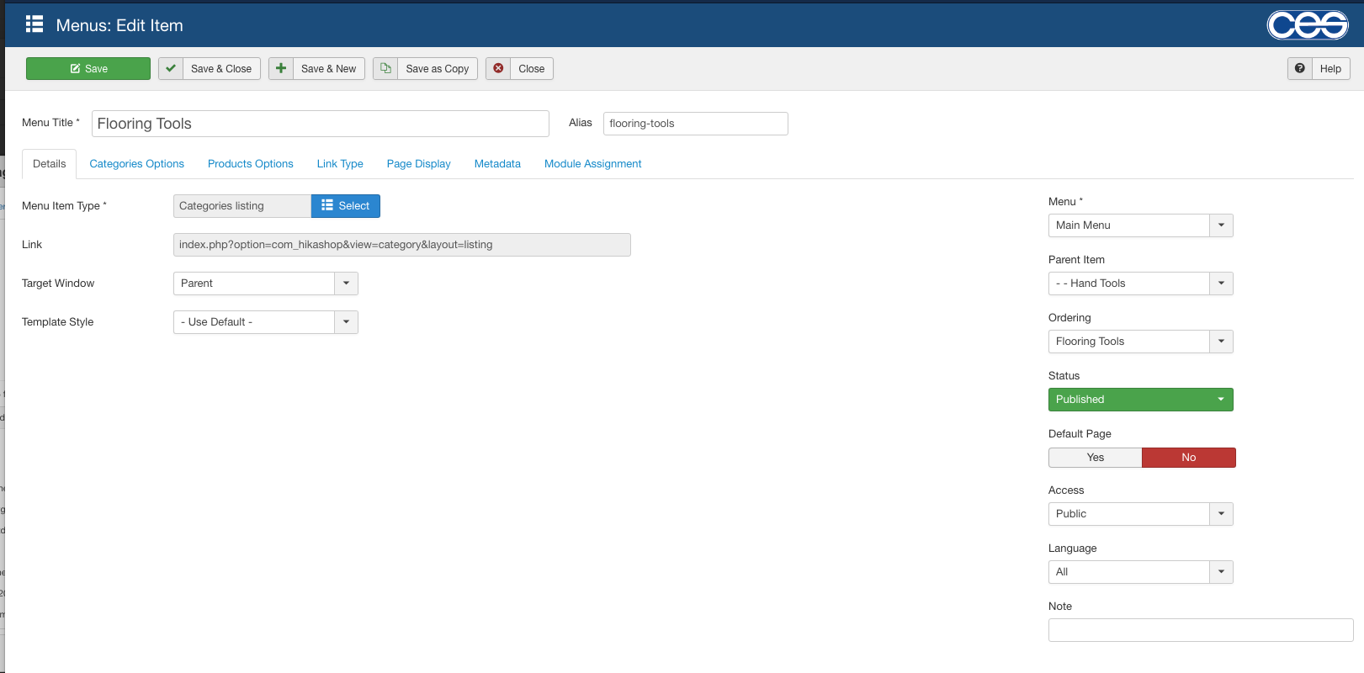Open the Page Display tab
This screenshot has width=1364, height=673.
coord(419,164)
